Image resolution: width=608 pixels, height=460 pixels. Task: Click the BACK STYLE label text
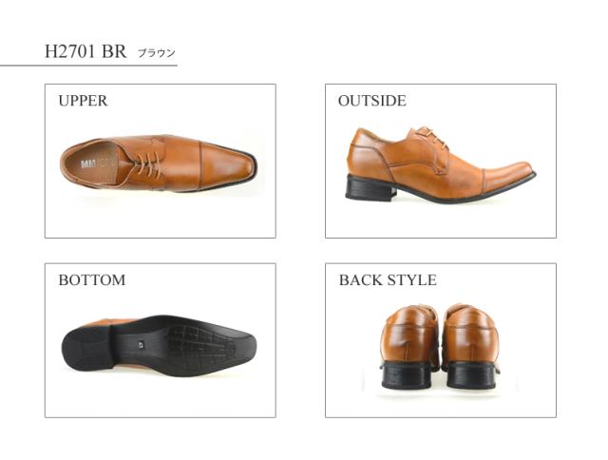[388, 280]
